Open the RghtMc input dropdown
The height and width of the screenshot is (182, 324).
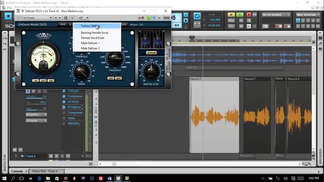[x=36, y=115]
